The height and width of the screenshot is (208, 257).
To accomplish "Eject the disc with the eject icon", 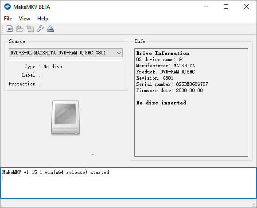I will [x=51, y=29].
